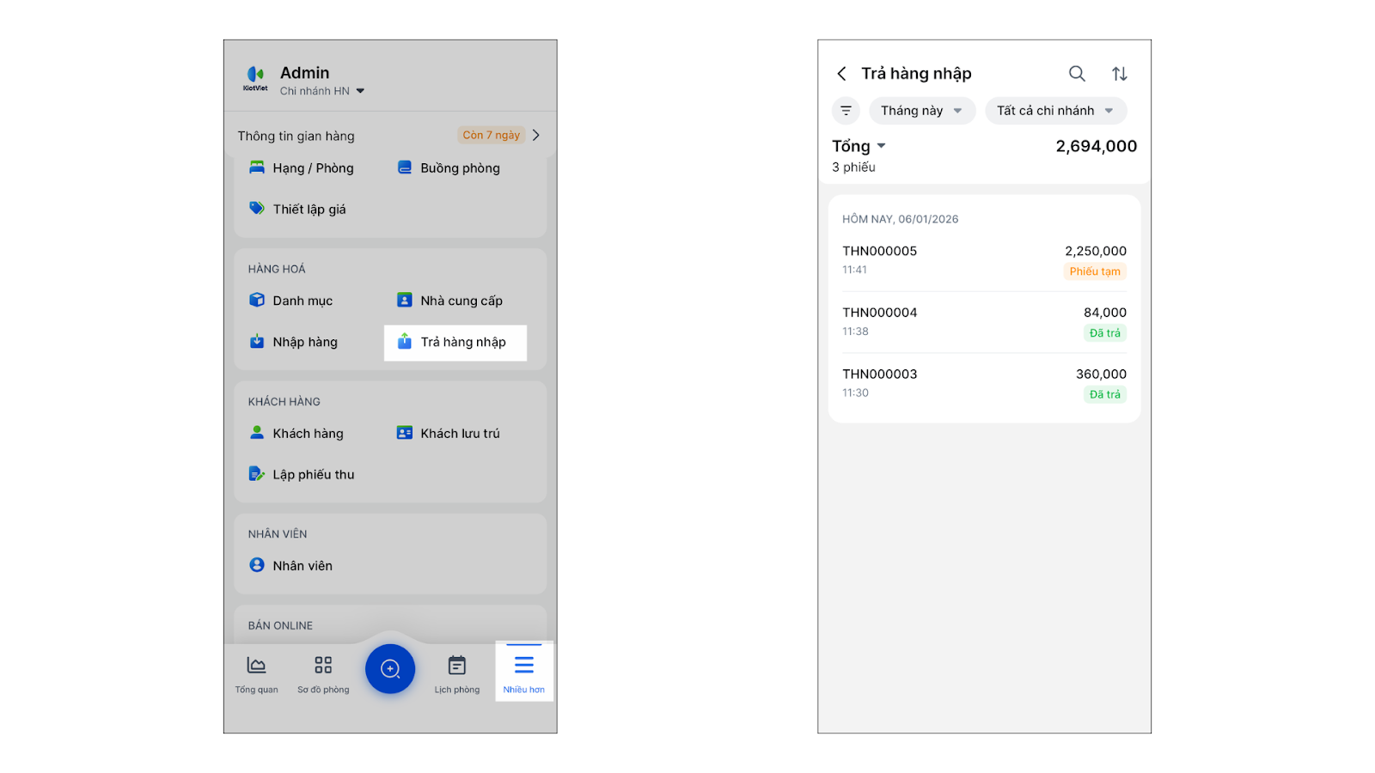Open Khách lưu trú icon item

(x=405, y=433)
